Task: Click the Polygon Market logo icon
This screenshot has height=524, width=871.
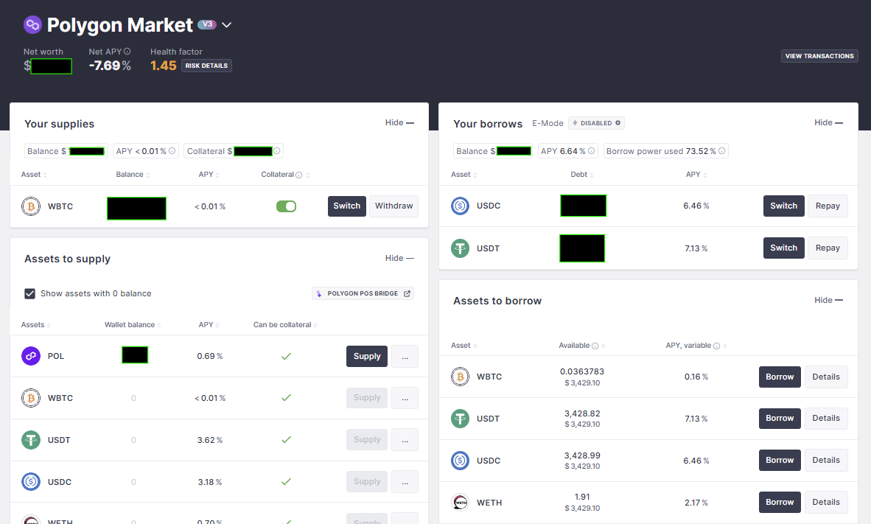Action: 32,25
